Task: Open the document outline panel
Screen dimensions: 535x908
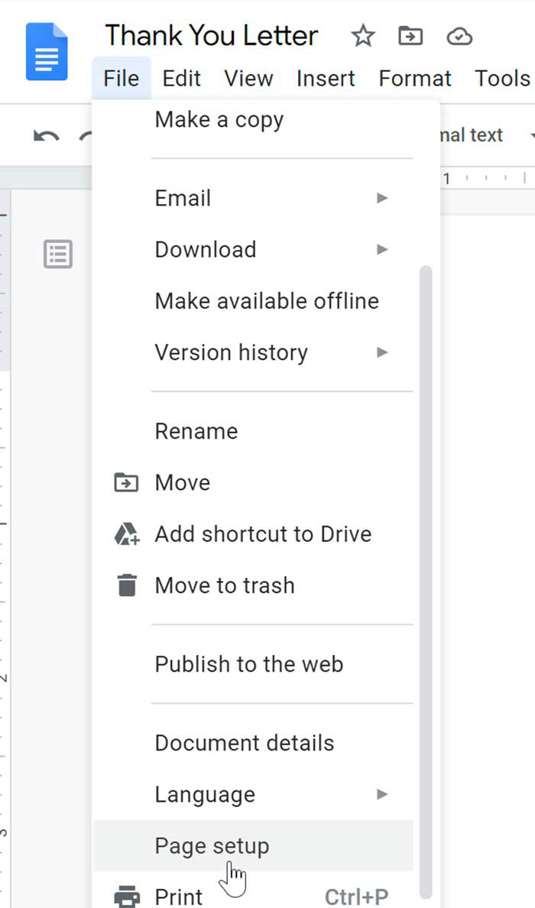Action: [57, 255]
